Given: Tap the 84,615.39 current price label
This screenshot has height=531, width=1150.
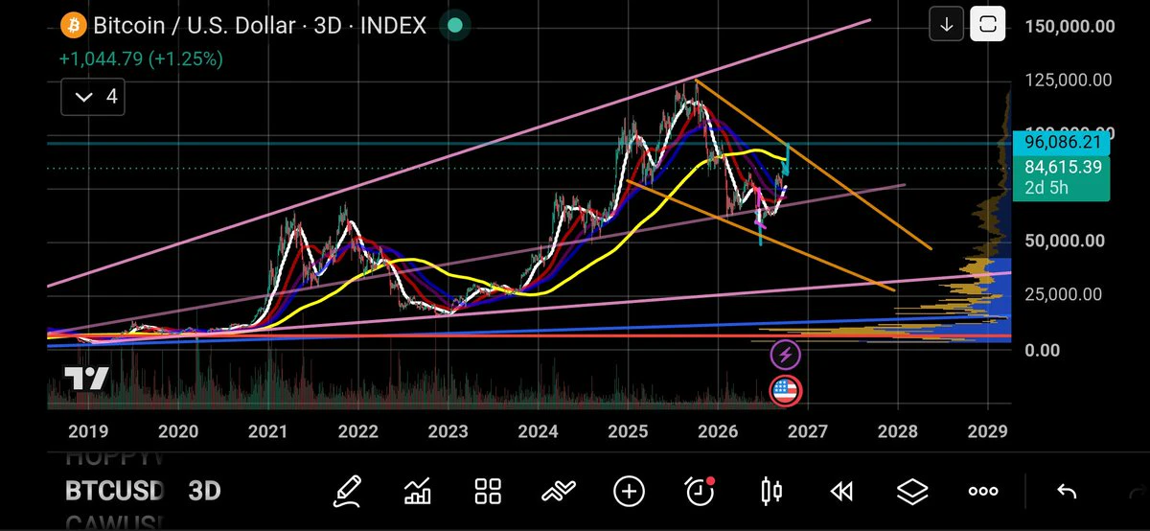Looking at the screenshot, I should (1061, 167).
